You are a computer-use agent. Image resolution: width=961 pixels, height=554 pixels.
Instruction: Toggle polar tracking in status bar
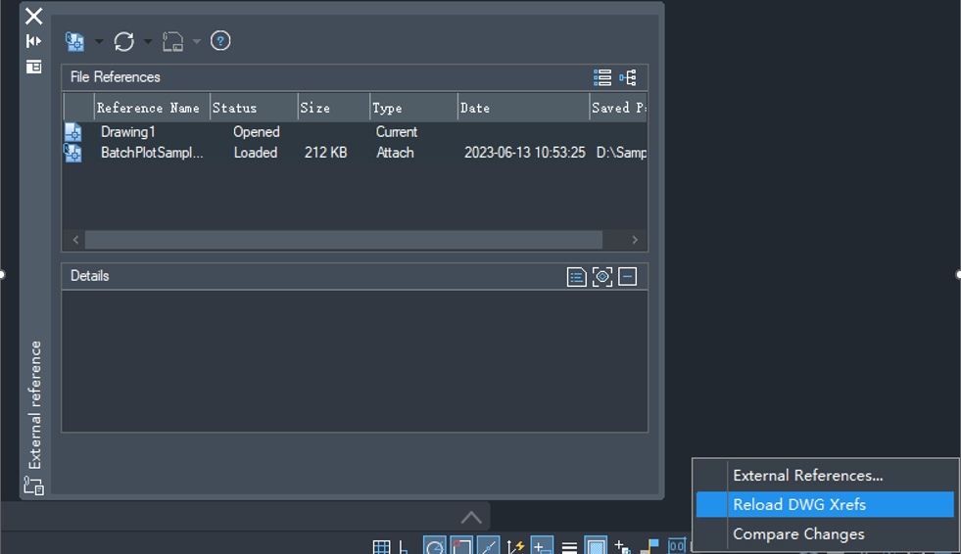(434, 546)
